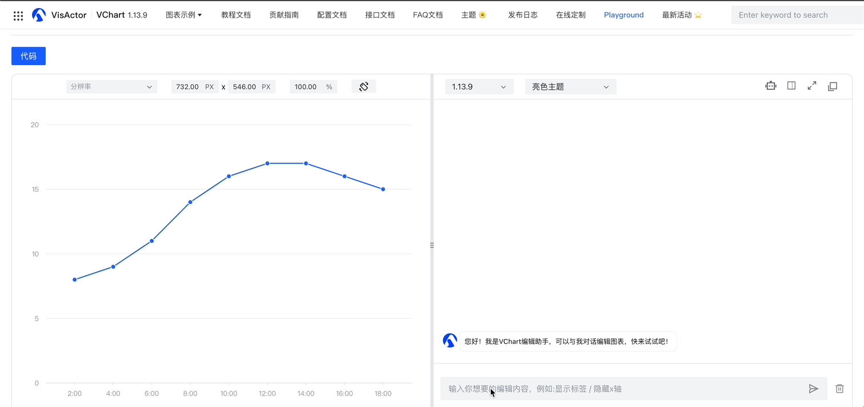
Task: Go to the Playground tab
Action: tap(623, 15)
